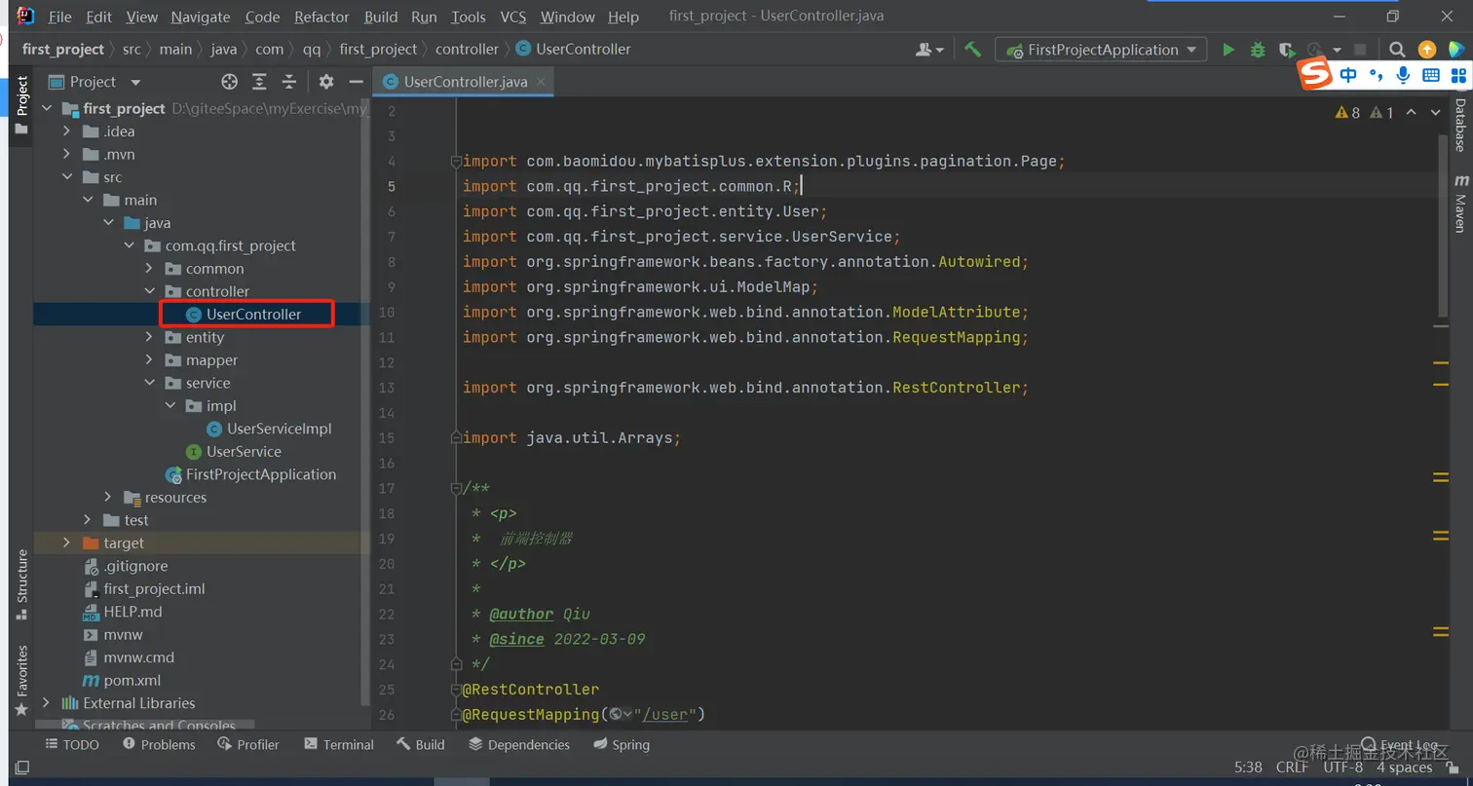Collapse the src folder

tap(66, 177)
